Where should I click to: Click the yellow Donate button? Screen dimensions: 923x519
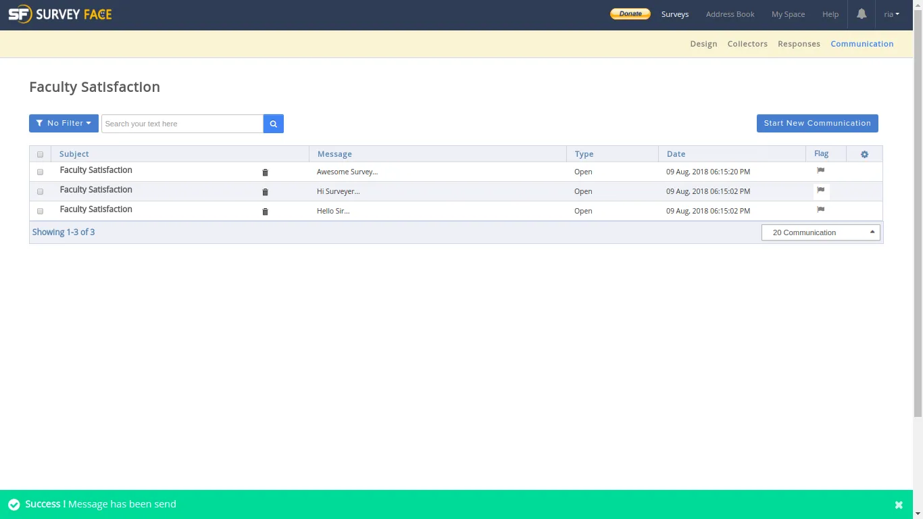click(x=630, y=14)
